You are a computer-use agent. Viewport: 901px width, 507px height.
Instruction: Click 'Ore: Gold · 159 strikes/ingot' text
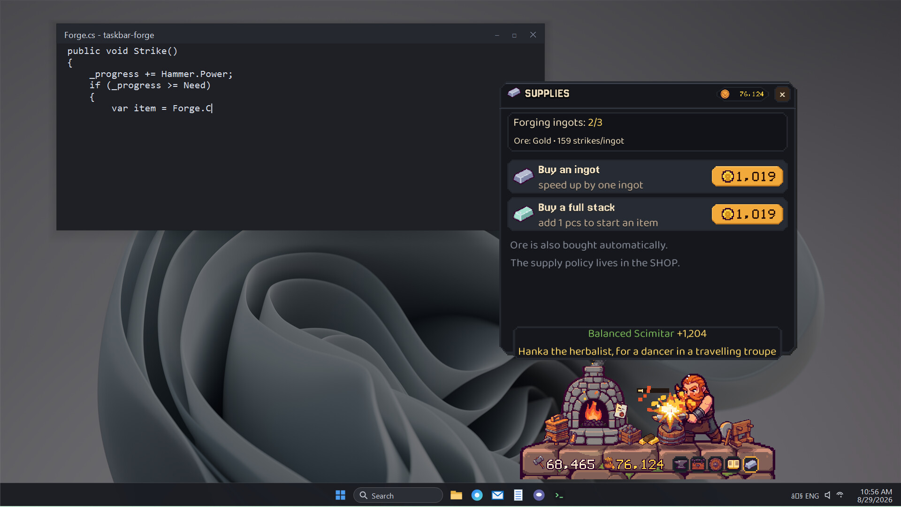569,141
